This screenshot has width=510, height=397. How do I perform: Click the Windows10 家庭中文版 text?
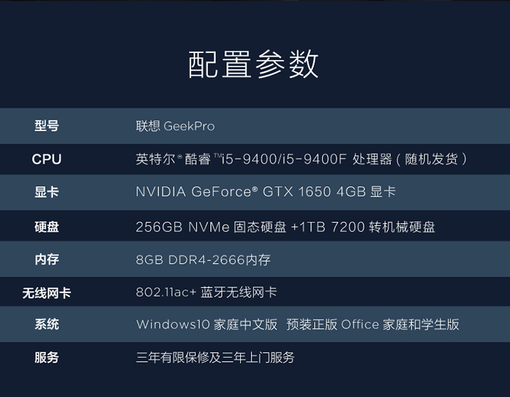point(207,324)
